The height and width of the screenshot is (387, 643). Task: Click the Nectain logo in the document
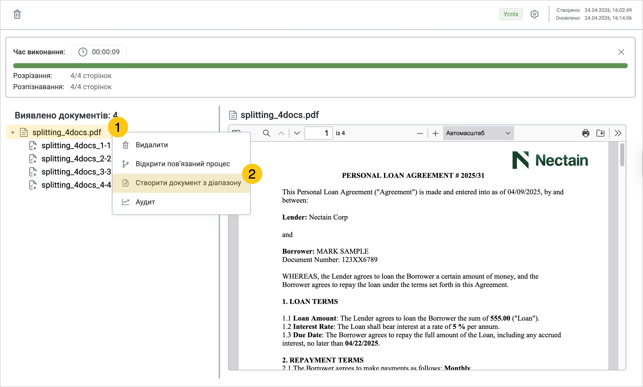click(550, 160)
